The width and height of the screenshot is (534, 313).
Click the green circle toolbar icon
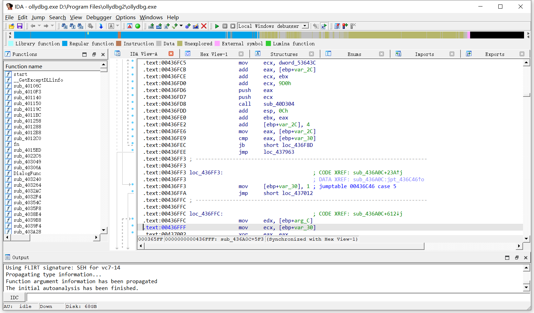pyautogui.click(x=138, y=26)
